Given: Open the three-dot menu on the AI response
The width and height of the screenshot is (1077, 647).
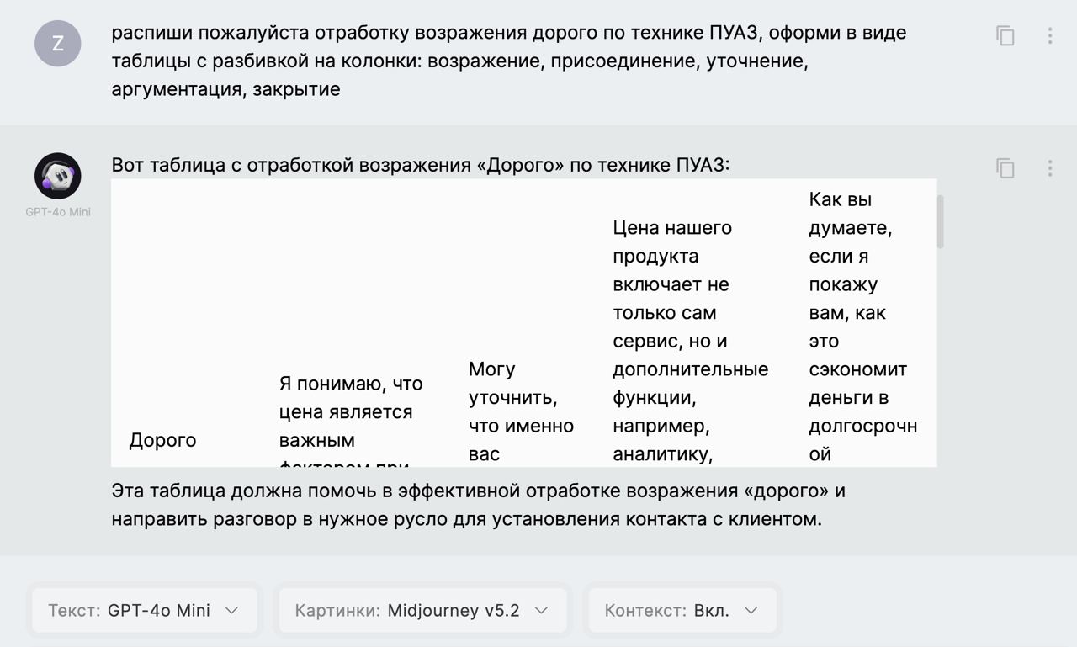Looking at the screenshot, I should coord(1049,168).
